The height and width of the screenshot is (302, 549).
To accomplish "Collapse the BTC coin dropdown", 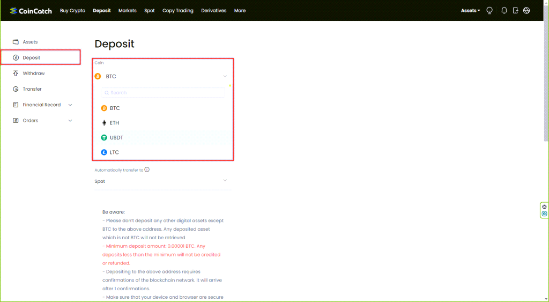I will pos(225,76).
